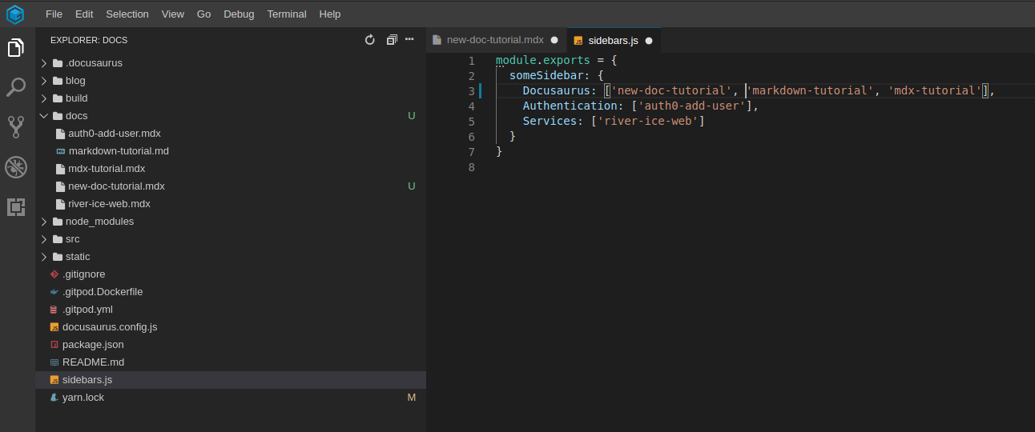The width and height of the screenshot is (1035, 432).
Task: Open the Explorer view in activity bar
Action: point(16,48)
